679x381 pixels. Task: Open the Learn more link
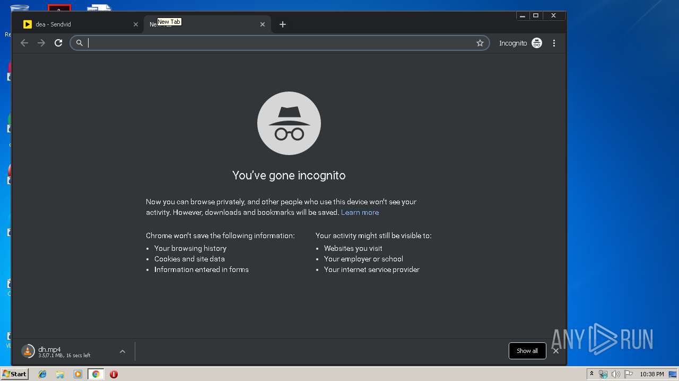coord(360,212)
